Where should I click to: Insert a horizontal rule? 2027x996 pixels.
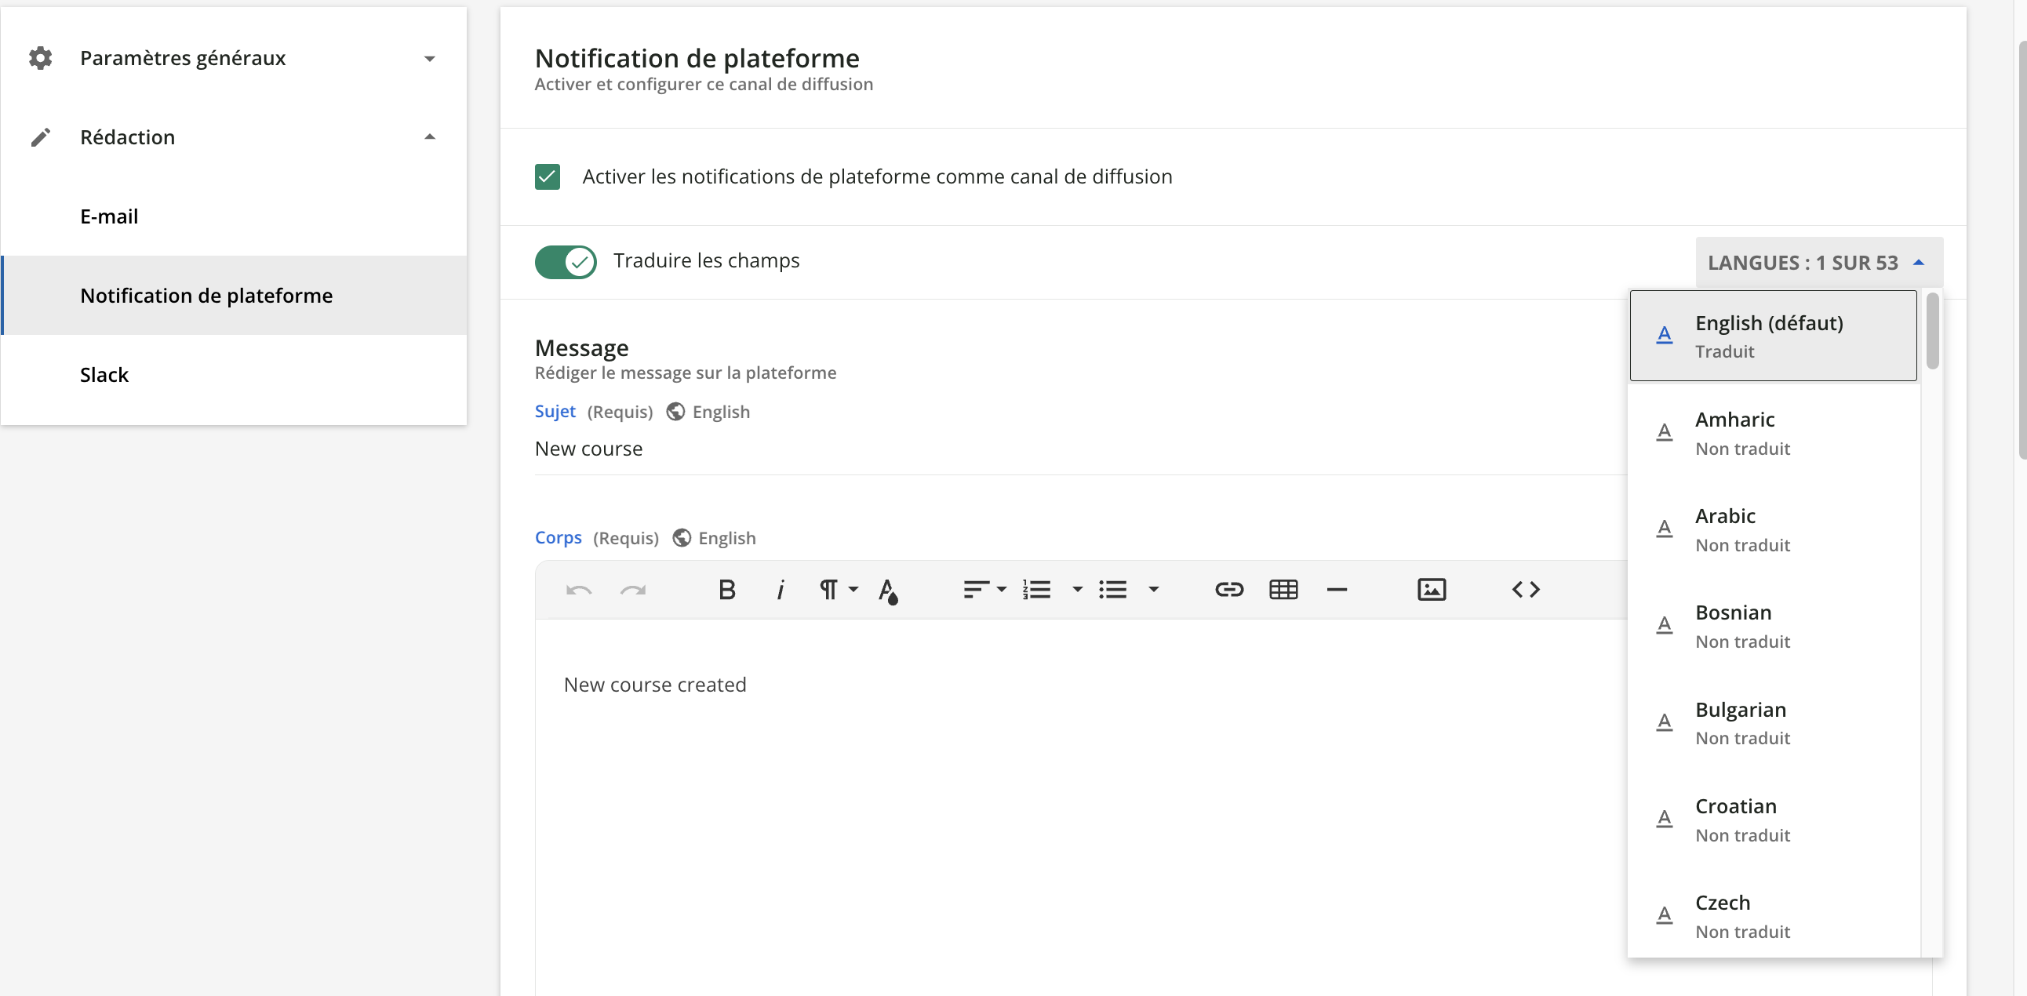coord(1337,589)
